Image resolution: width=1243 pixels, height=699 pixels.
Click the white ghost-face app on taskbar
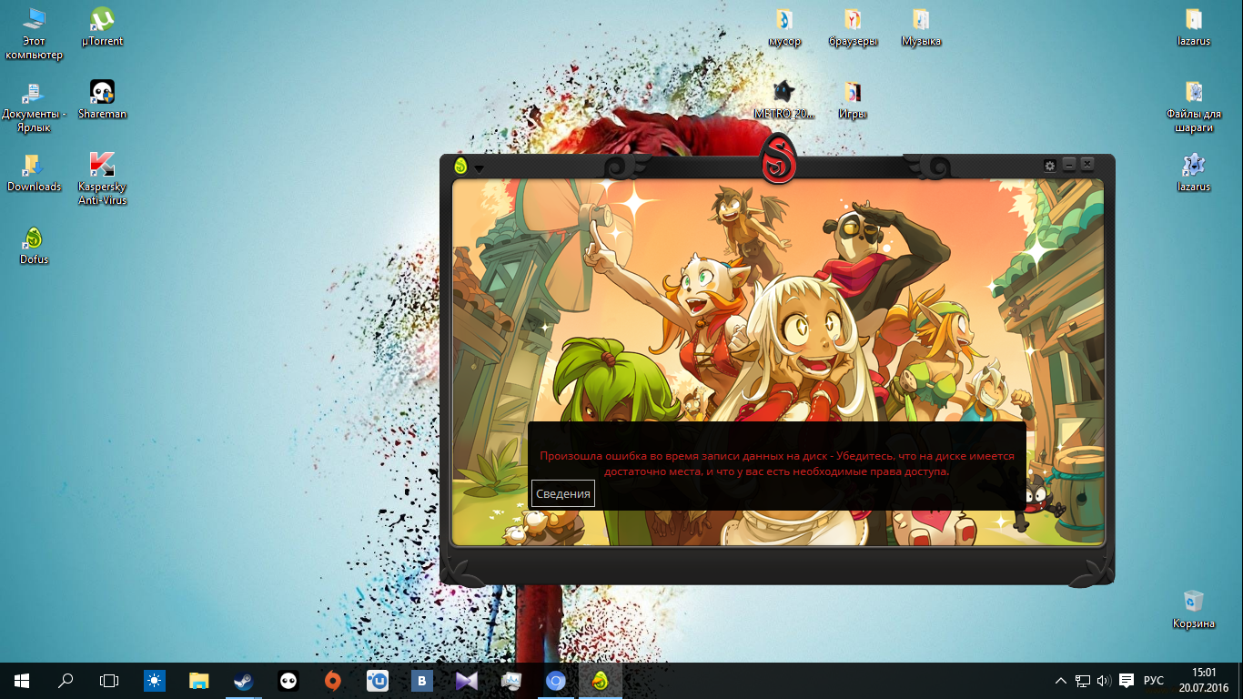coord(288,681)
